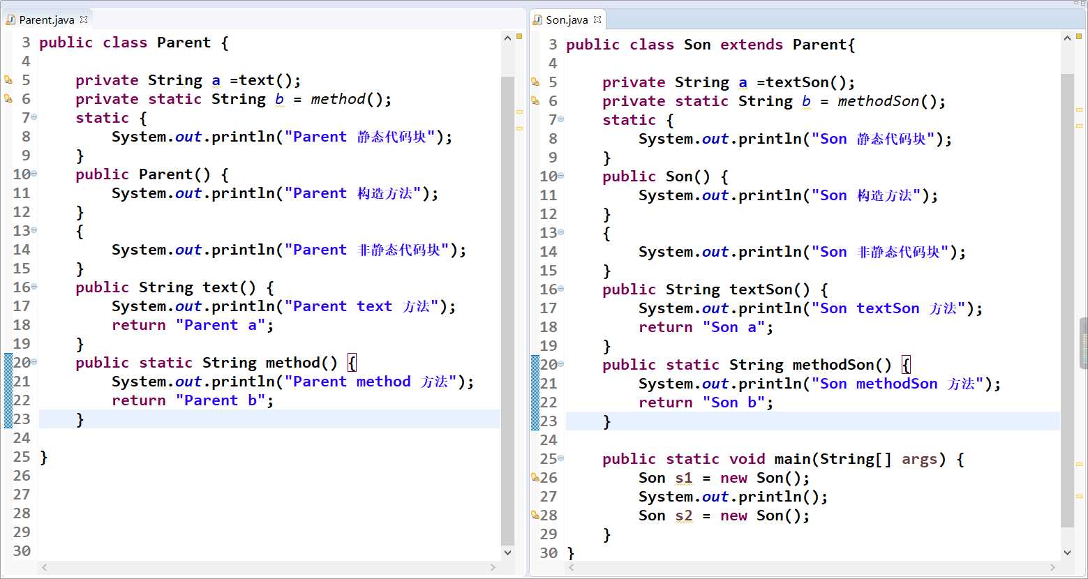Click Parent.java horizontal scrollbar right arrow
This screenshot has height=579, width=1088.
[x=493, y=568]
